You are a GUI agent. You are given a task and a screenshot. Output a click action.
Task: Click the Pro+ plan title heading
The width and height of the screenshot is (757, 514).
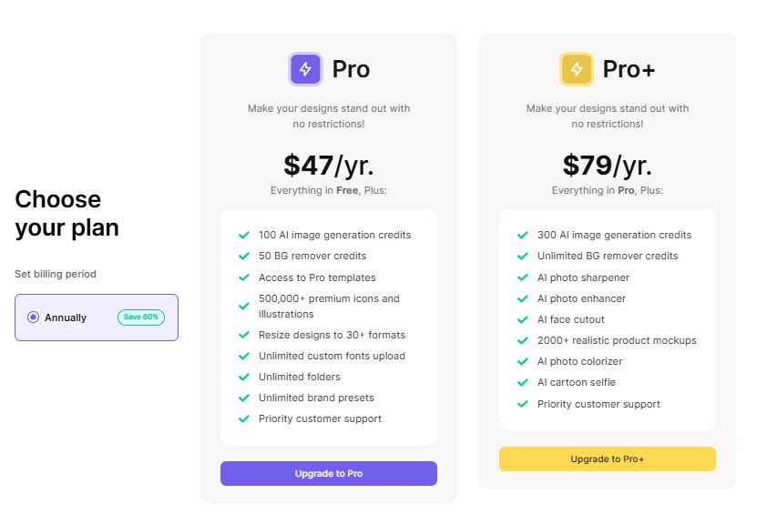629,69
